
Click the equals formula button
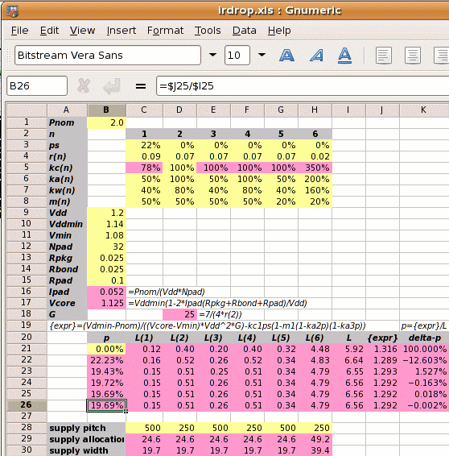[141, 86]
